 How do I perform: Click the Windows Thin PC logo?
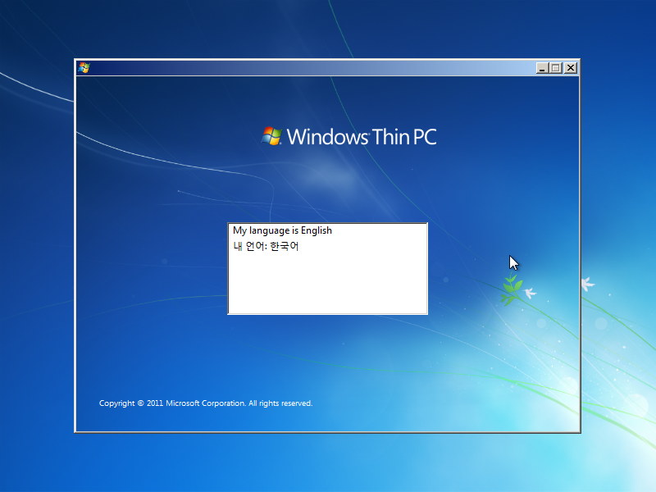coord(349,136)
